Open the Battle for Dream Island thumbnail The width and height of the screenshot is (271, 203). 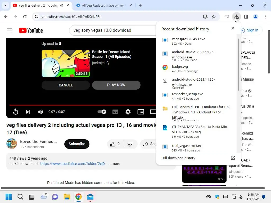(66, 63)
